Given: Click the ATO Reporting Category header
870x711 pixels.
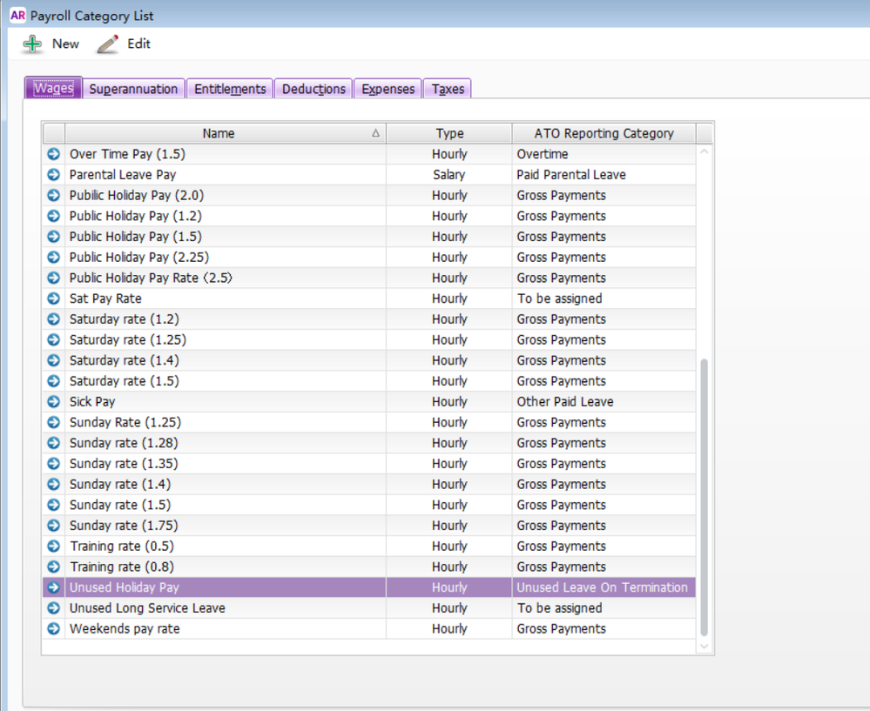Looking at the screenshot, I should point(604,133).
